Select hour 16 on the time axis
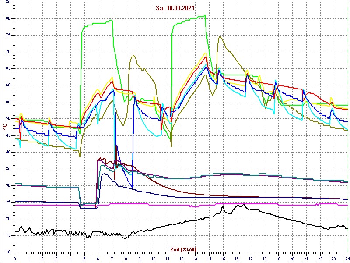This screenshot has height=263, width=350. coord(237,259)
